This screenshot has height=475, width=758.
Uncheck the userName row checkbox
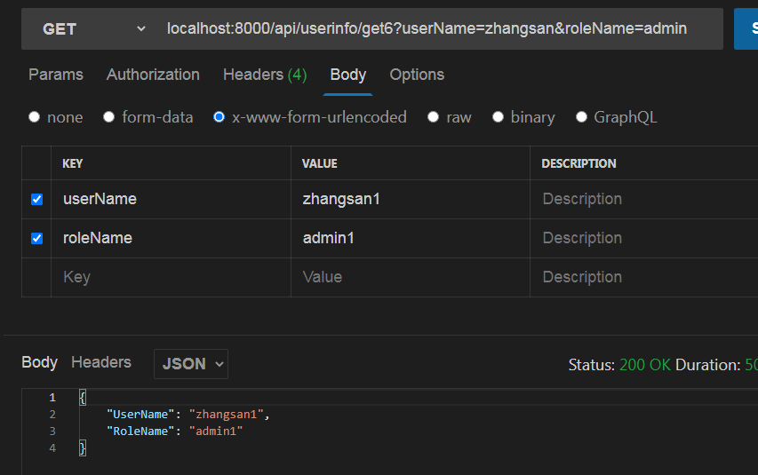pos(36,200)
